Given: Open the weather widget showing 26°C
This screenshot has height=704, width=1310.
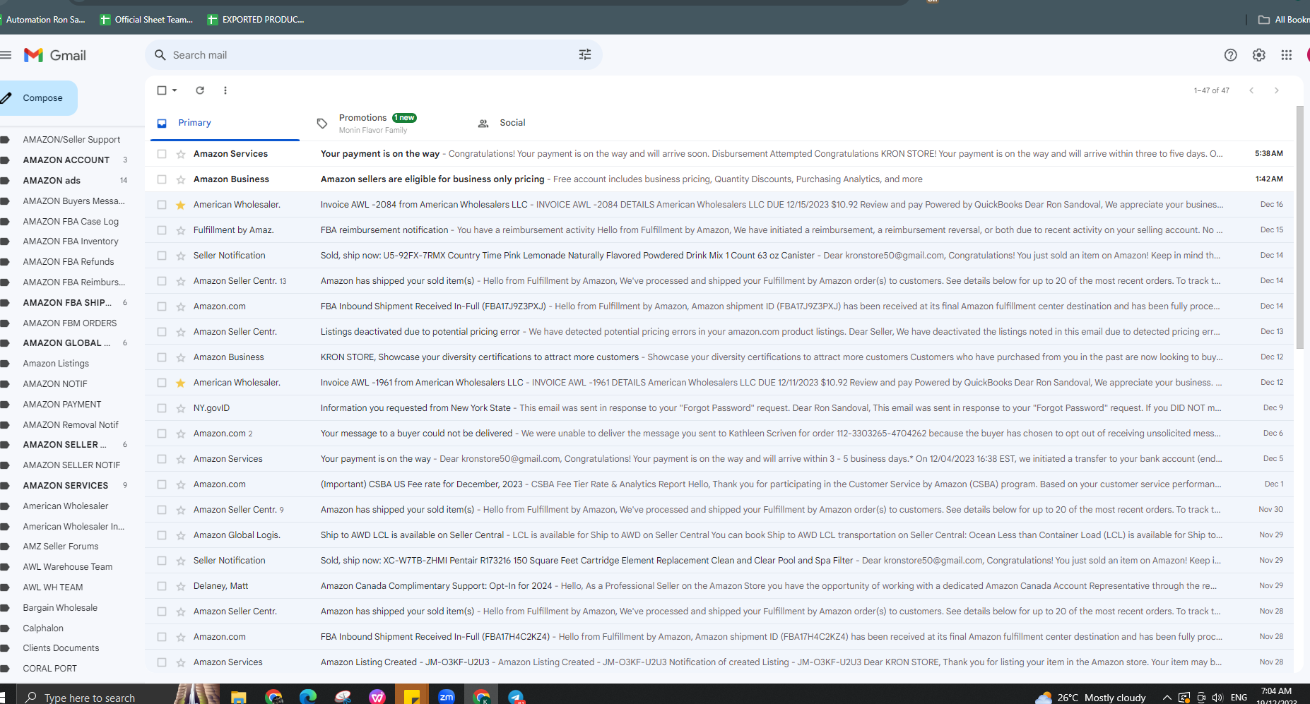Looking at the screenshot, I should (x=1091, y=698).
